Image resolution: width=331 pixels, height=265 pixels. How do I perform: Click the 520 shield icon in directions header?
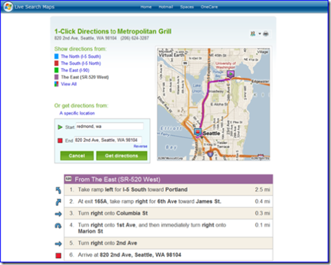coord(68,178)
